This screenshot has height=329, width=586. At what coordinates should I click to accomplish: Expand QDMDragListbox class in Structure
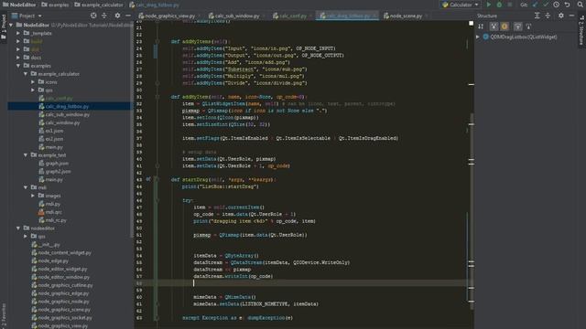point(478,37)
